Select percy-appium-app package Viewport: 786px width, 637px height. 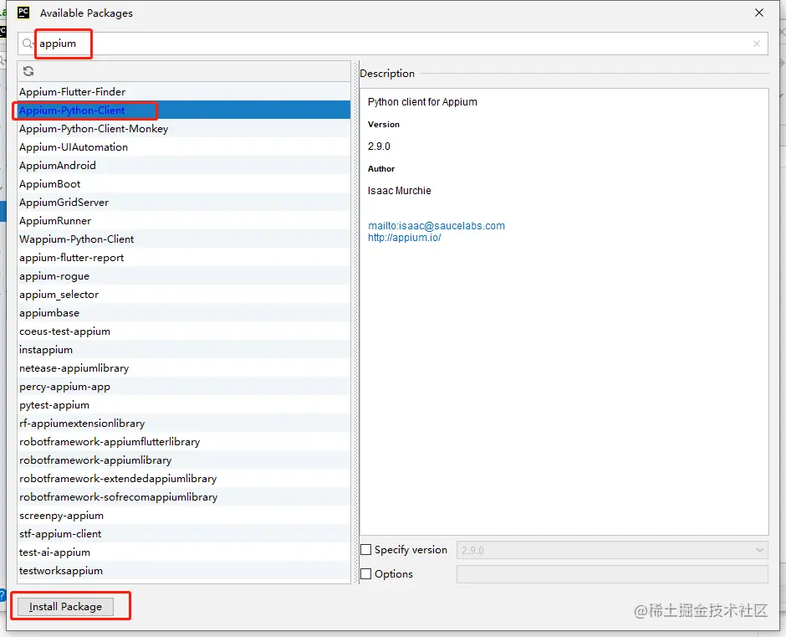click(184, 386)
